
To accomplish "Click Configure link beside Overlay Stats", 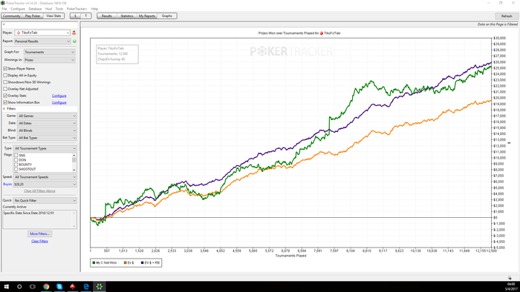I will [59, 96].
